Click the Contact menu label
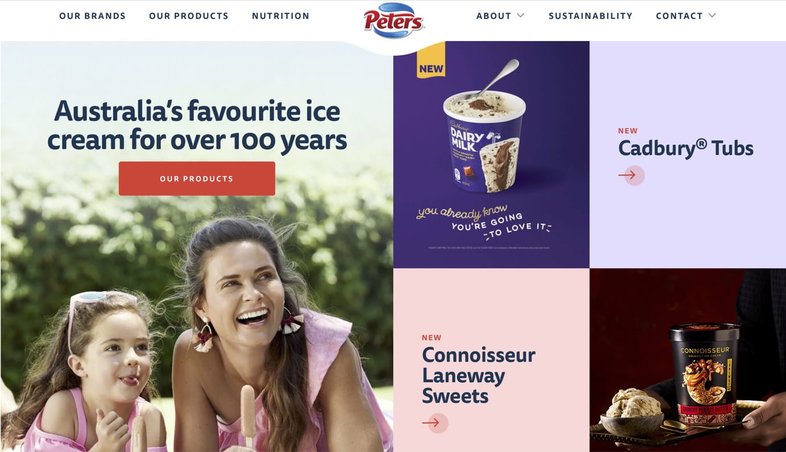The height and width of the screenshot is (452, 786). click(679, 16)
